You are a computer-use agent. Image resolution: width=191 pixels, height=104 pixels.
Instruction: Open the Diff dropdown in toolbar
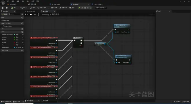(24, 8)
